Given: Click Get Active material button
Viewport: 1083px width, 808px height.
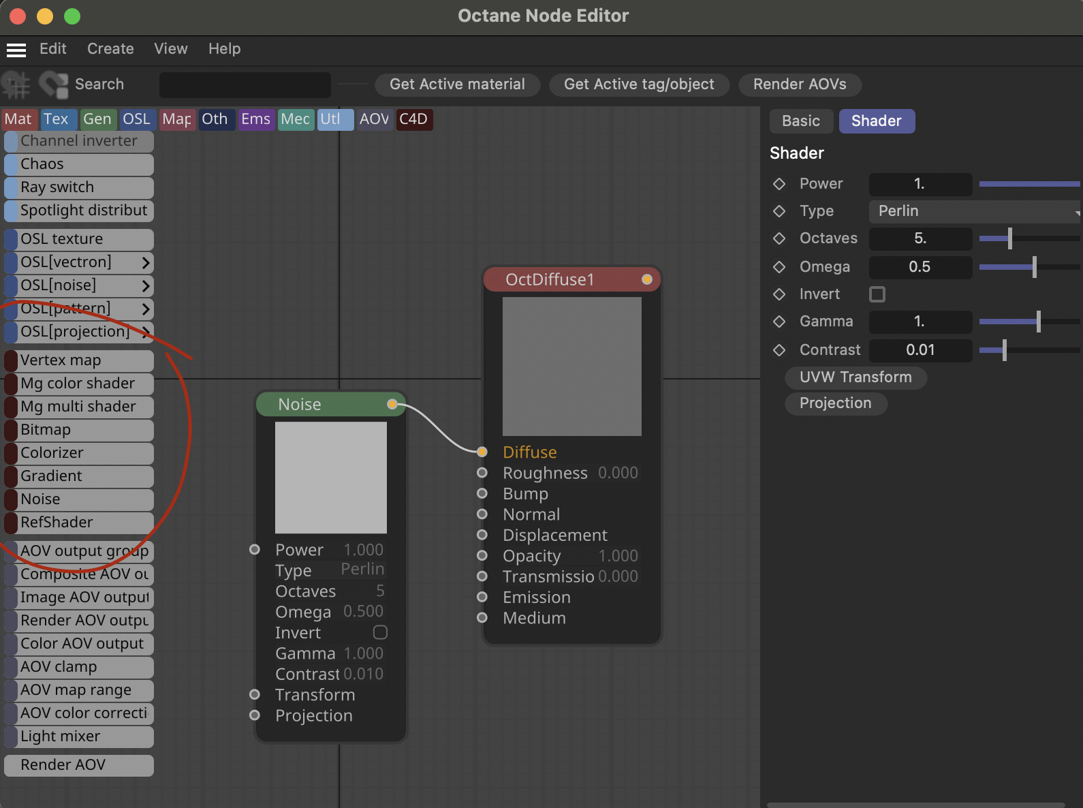Looking at the screenshot, I should pos(458,84).
